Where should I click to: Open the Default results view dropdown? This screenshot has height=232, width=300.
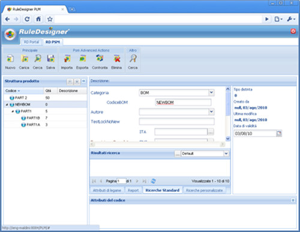pyautogui.click(x=226, y=154)
